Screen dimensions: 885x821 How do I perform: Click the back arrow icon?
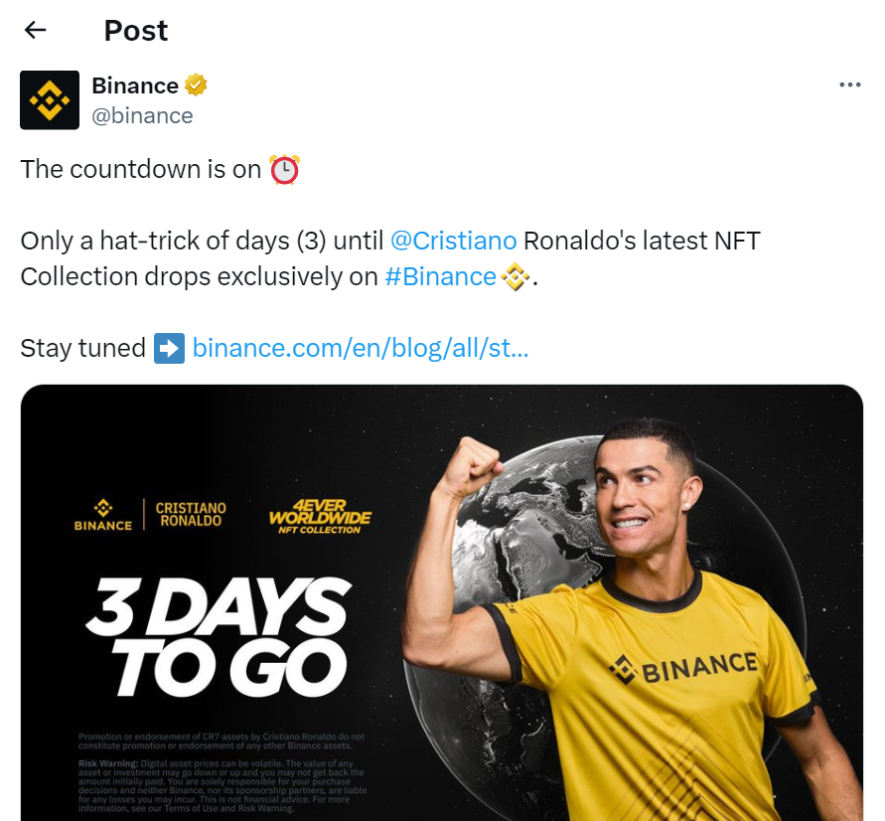35,31
